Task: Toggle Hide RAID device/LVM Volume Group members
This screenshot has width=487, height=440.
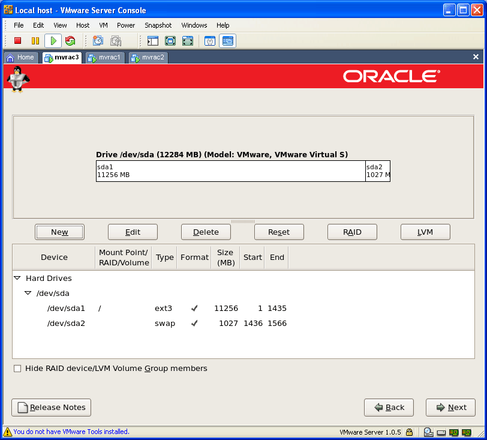Action: (x=17, y=369)
